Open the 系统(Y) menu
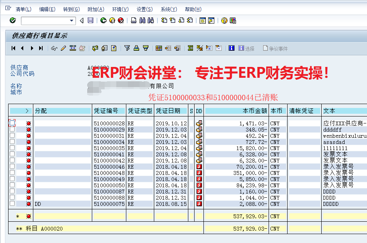 [x=169, y=9]
